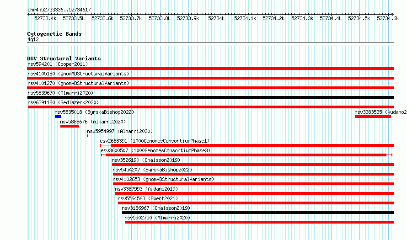
Task: Click the short red bar under nsv3383535
Action: [x=373, y=117]
